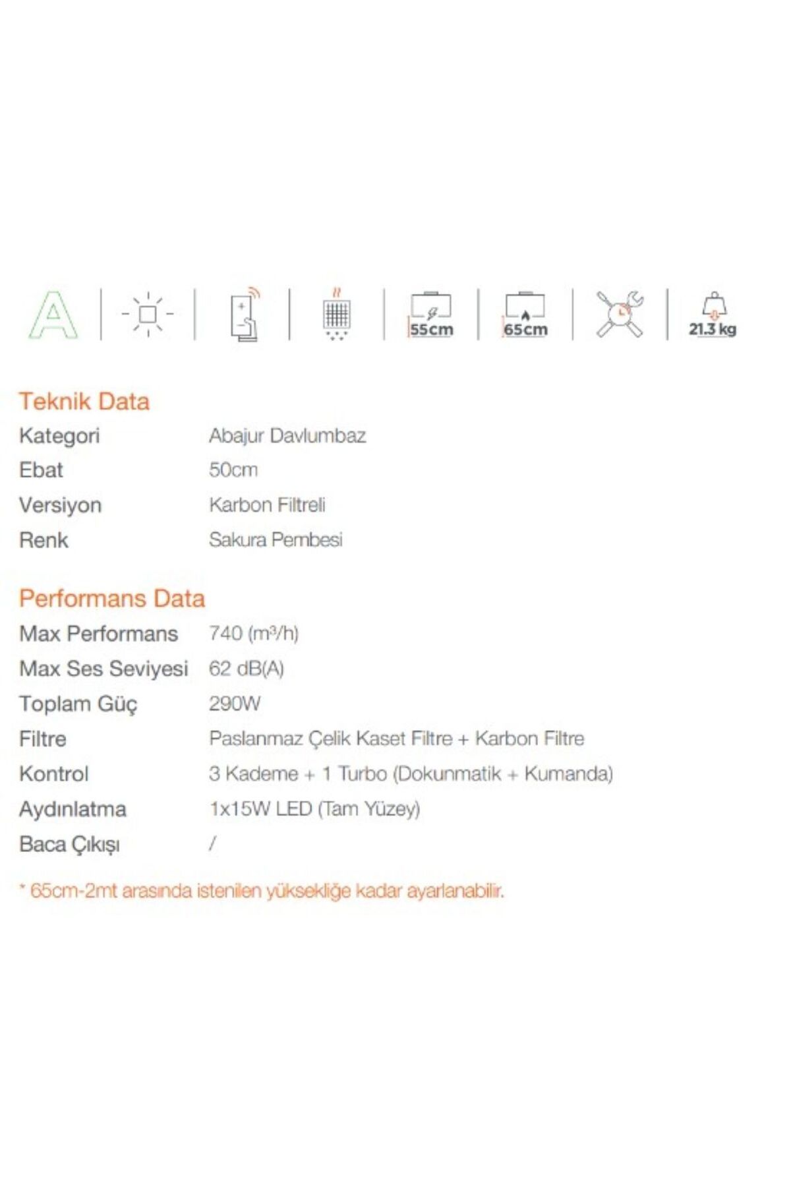Click the Performans Data heading

click(x=112, y=598)
